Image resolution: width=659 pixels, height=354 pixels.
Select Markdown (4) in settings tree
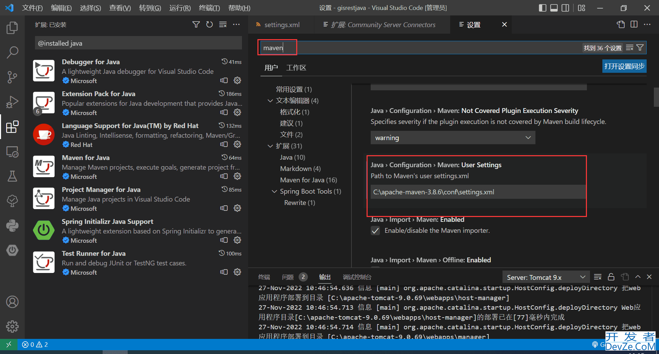point(300,169)
